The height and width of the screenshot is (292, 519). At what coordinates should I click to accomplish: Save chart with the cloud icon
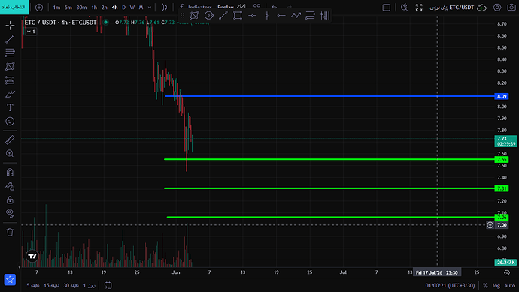coord(481,8)
